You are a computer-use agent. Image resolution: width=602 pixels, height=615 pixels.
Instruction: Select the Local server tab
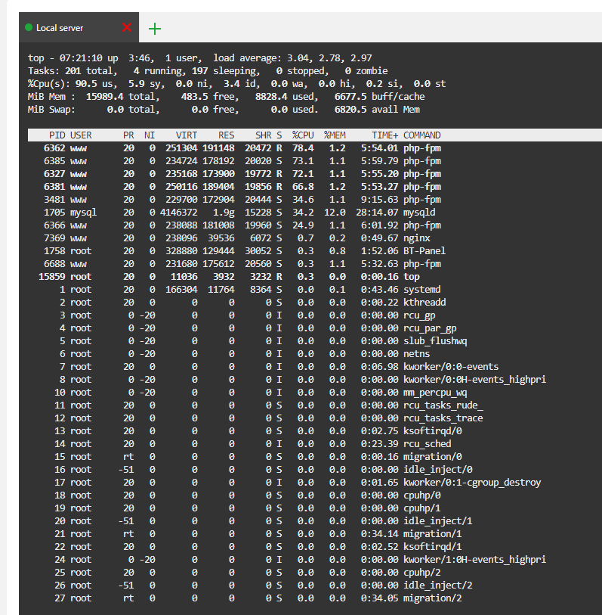[60, 28]
